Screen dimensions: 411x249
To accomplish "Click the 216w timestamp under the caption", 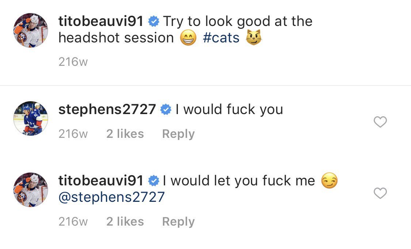I will pyautogui.click(x=73, y=62).
